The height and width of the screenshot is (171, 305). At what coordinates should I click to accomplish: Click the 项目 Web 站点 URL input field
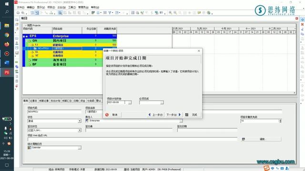coord(132,139)
